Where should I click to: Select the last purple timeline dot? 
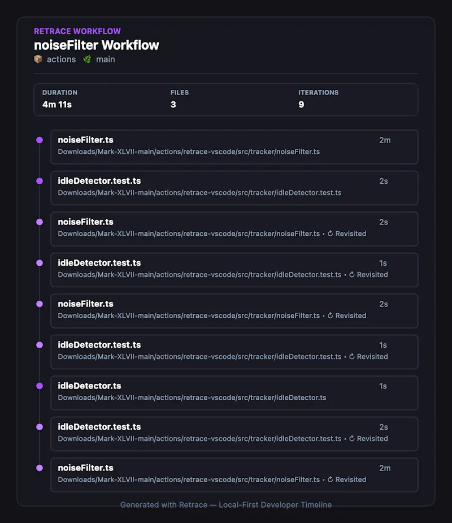tap(40, 468)
